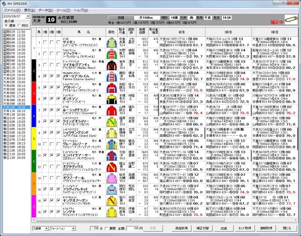Click the pink silks icon for horse 13
Viewport: 301px width, 236px height.
(x=112, y=178)
